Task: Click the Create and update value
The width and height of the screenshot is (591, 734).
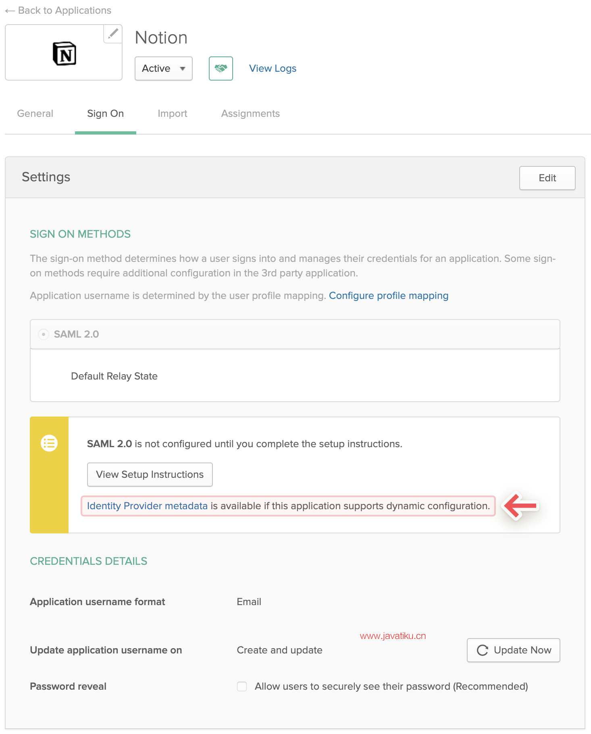Action: pyautogui.click(x=280, y=650)
